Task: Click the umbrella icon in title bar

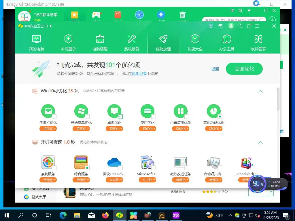Action: coord(221,26)
